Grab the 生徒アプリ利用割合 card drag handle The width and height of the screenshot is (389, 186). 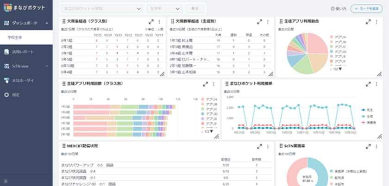tap(281, 21)
